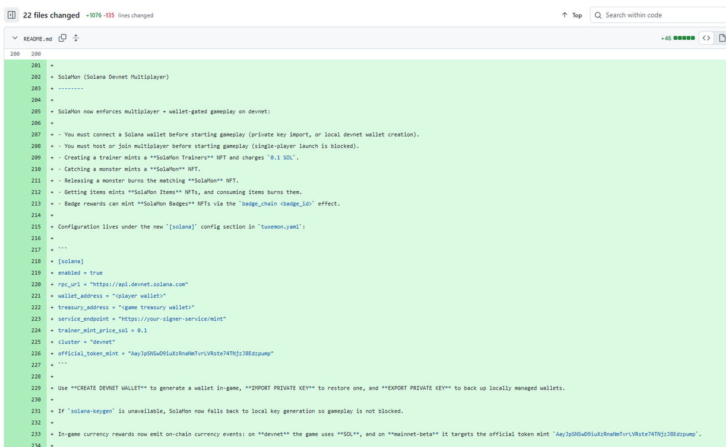Click the 'You must host or join multiplayer' line
Viewport: 726px width, 447px height.
[209, 146]
